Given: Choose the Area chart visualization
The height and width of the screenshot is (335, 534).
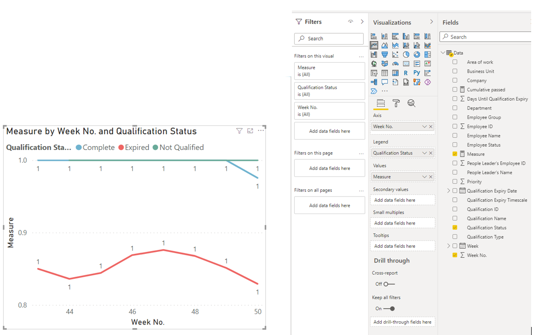Looking at the screenshot, I should coord(384,45).
